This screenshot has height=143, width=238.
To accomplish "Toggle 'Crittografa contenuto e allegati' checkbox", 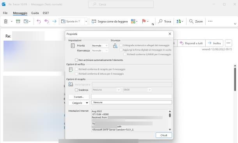I will coord(121,45).
